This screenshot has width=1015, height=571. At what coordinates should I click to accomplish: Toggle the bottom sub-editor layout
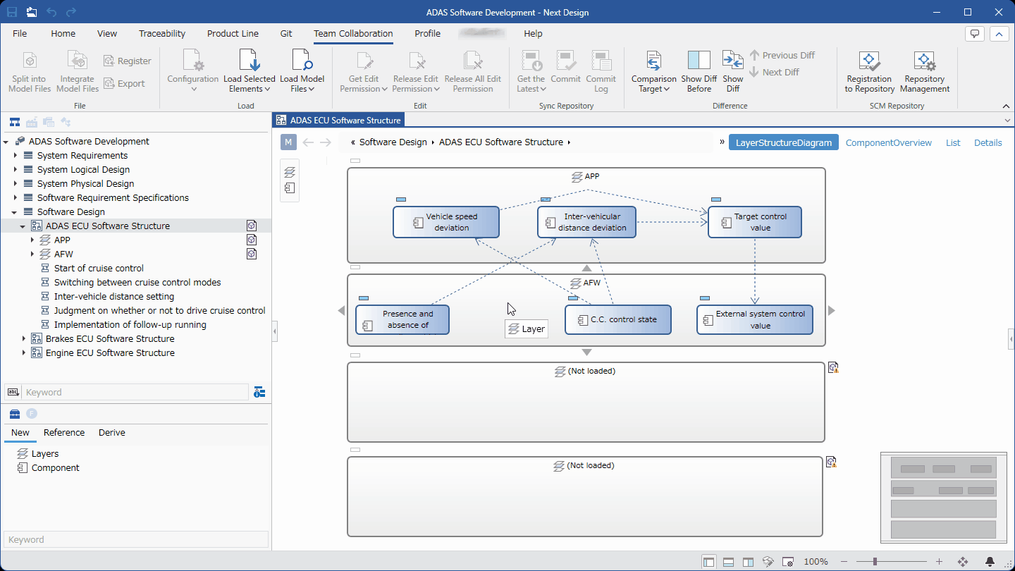pyautogui.click(x=729, y=562)
